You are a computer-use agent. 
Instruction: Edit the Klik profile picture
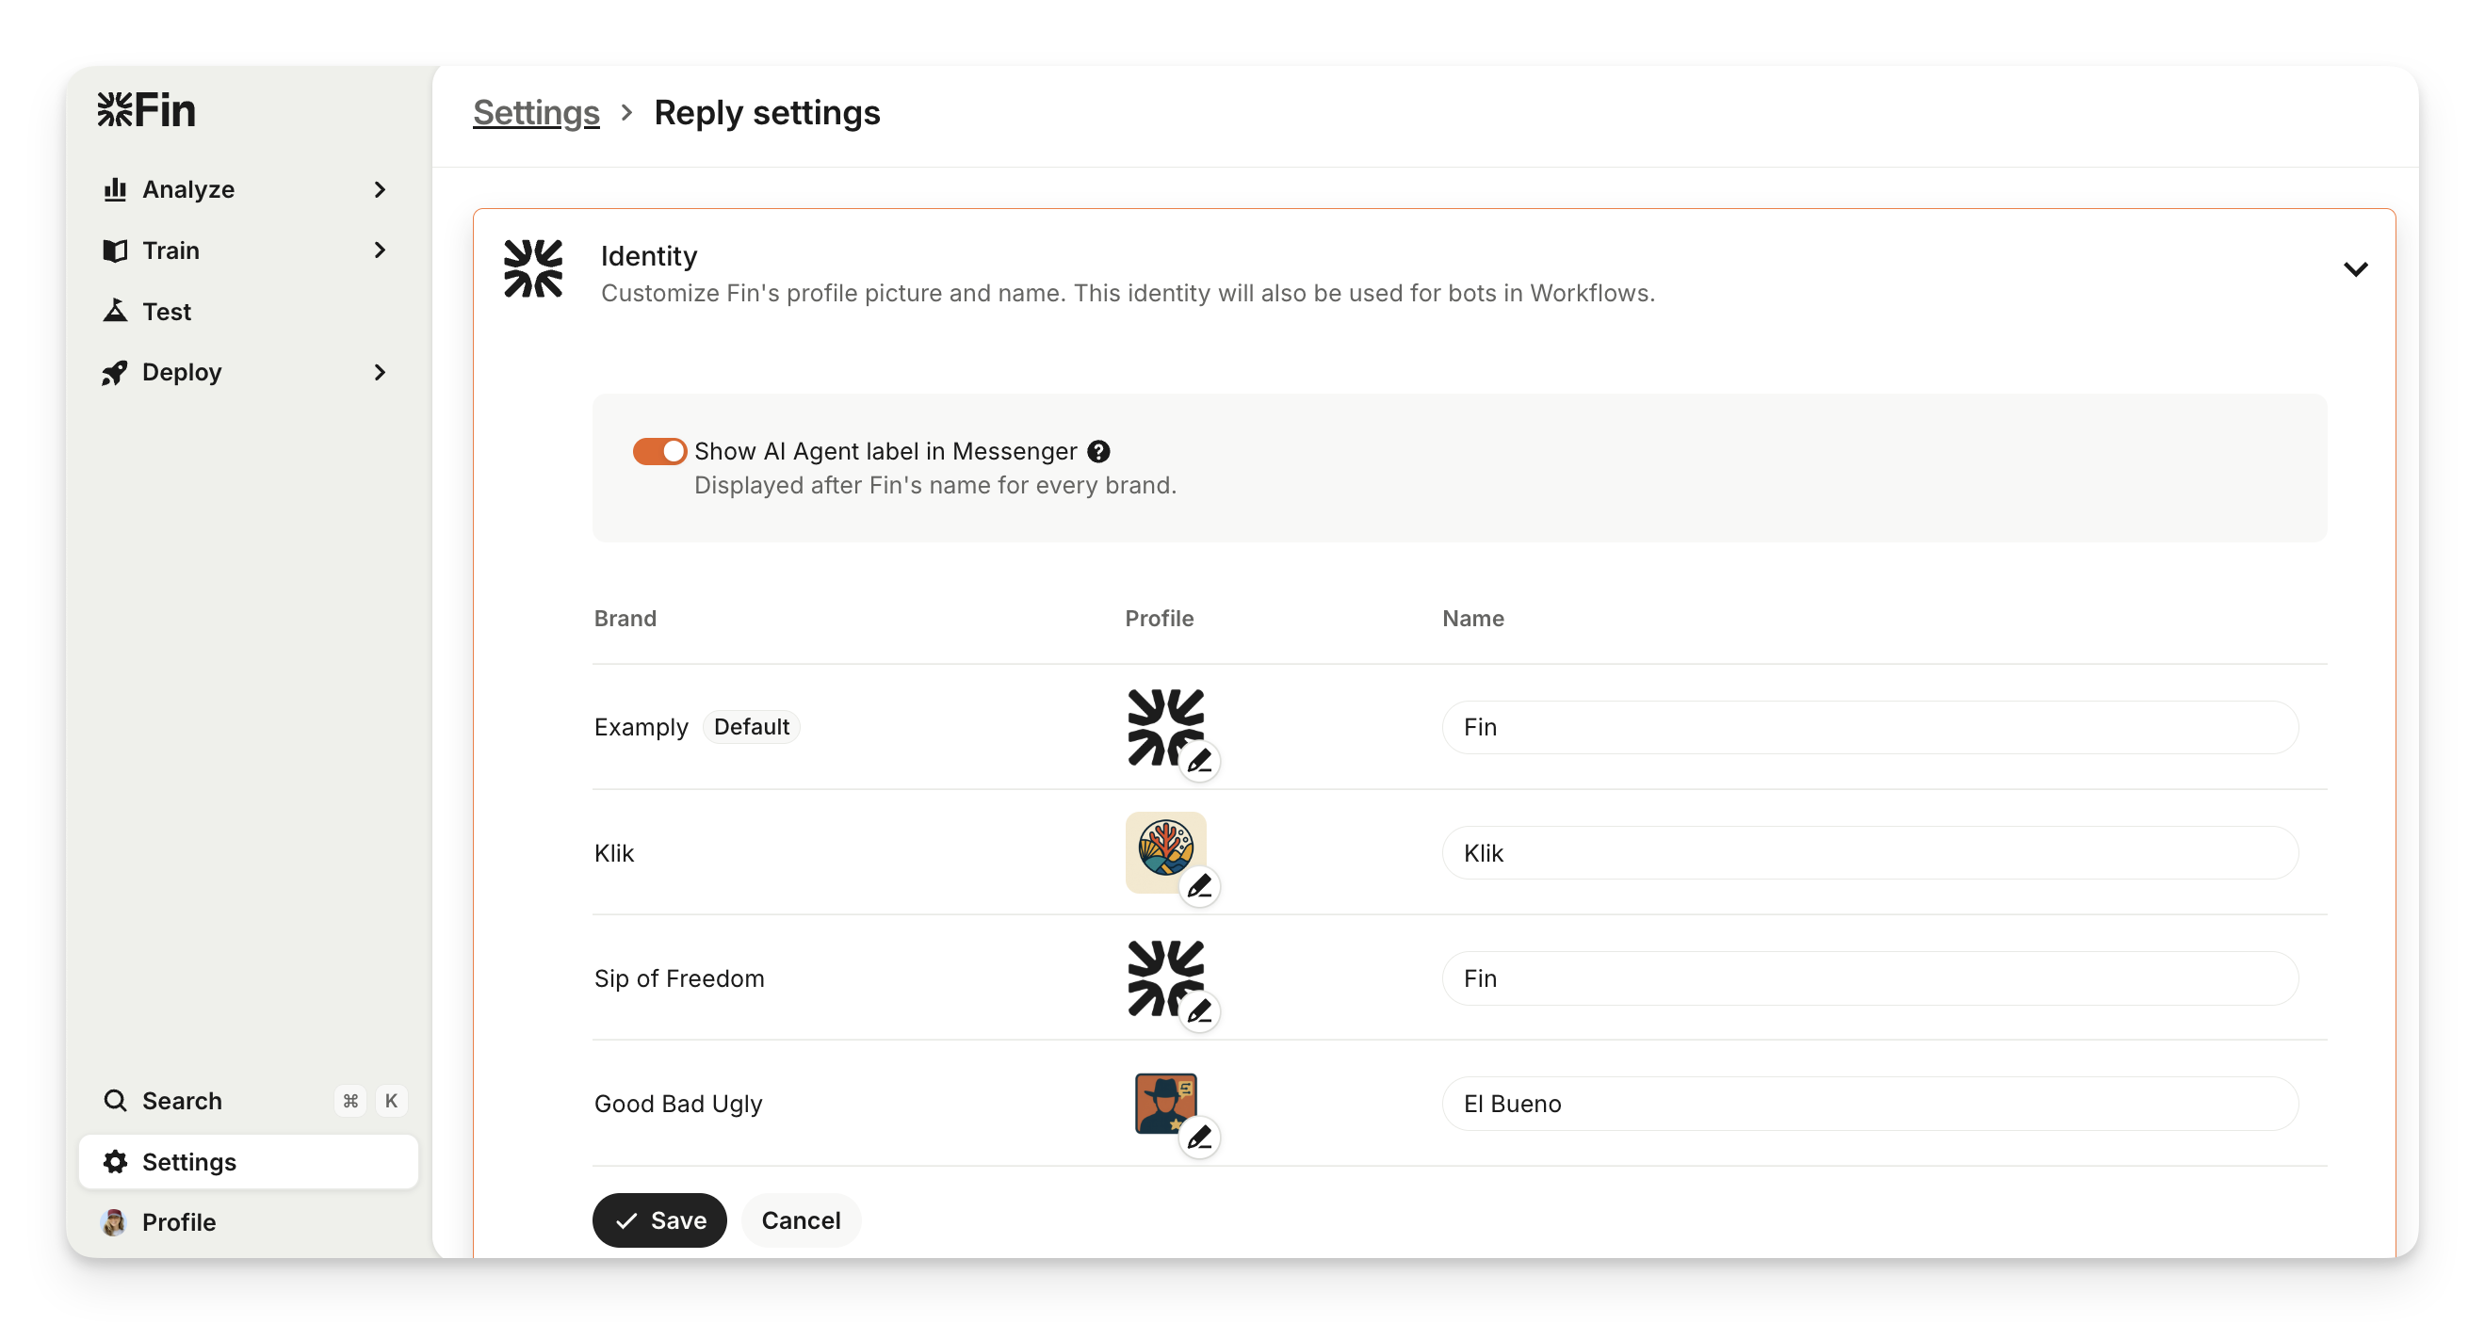[1199, 886]
